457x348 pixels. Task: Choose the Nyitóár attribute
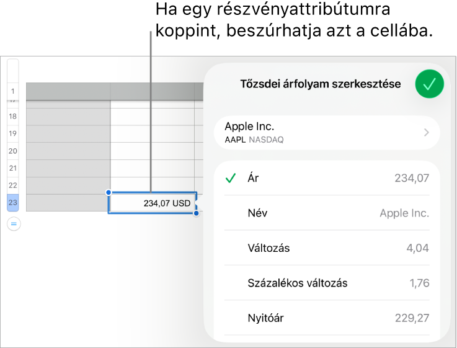tap(327, 318)
